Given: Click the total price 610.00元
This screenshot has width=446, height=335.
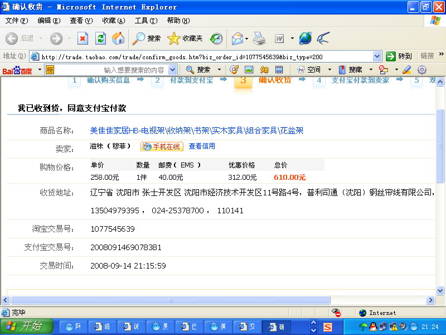Looking at the screenshot, I should (289, 177).
